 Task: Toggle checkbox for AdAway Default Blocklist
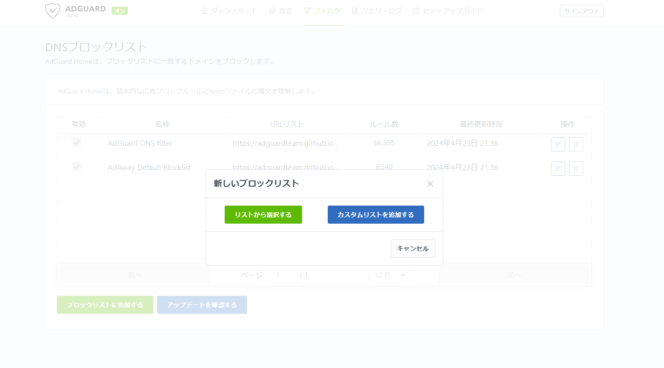pos(76,167)
